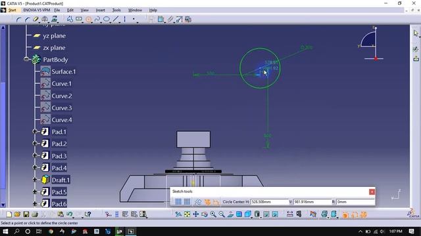Click the Undo arrow icon

tap(70, 214)
